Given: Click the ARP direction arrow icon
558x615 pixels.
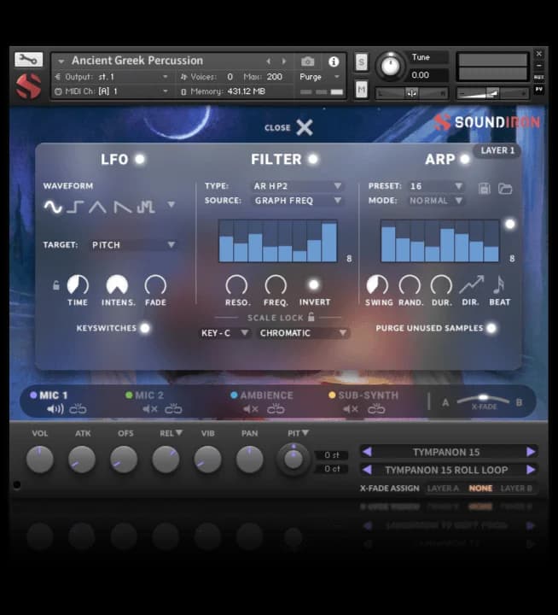Looking at the screenshot, I should tap(471, 285).
